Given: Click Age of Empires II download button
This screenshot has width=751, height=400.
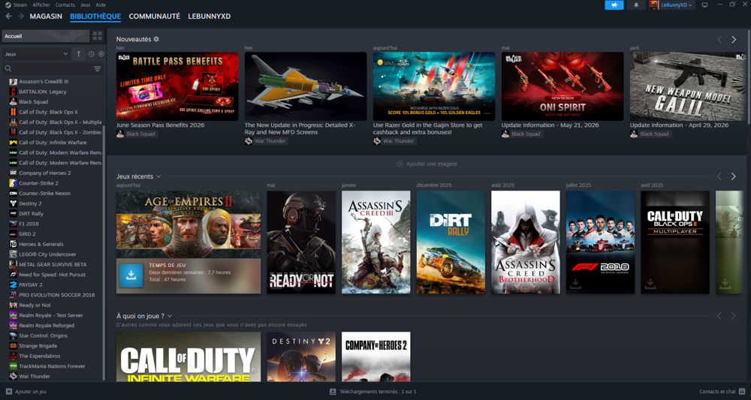Looking at the screenshot, I should (131, 275).
